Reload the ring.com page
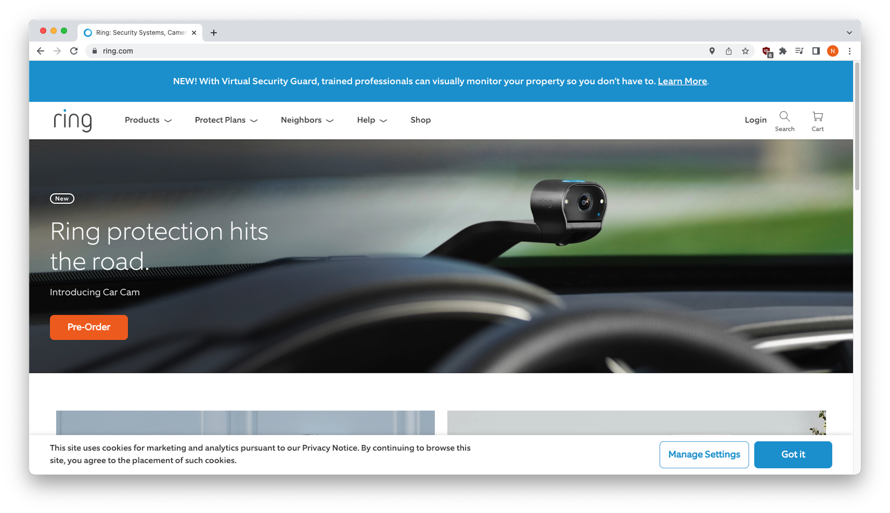The height and width of the screenshot is (513, 890). 74,51
